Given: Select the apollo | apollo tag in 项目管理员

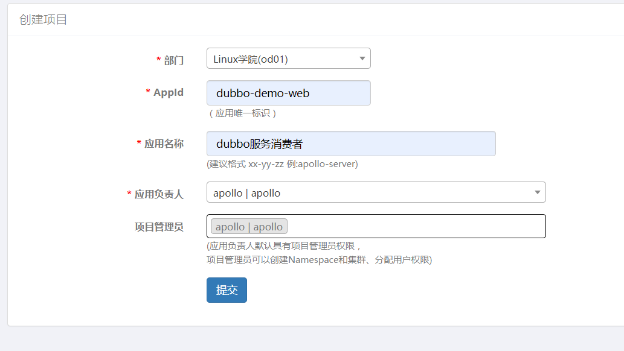Looking at the screenshot, I should [x=249, y=227].
